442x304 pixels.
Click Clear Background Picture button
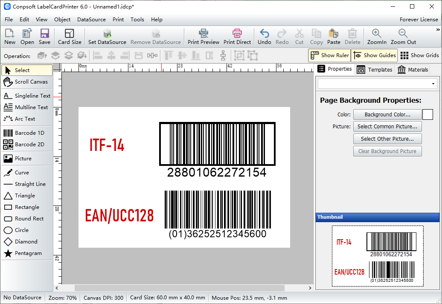coord(387,151)
